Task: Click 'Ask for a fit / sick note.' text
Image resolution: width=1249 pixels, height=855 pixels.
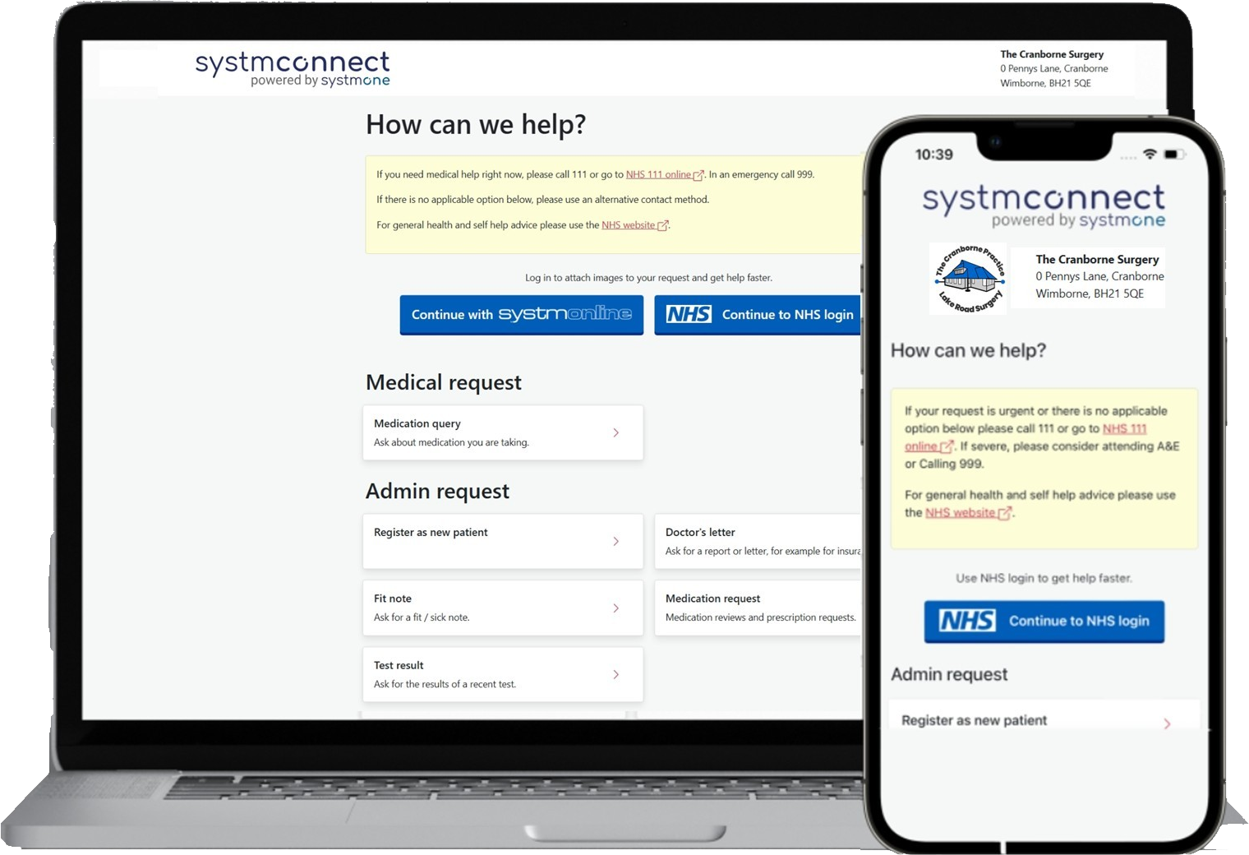Action: (422, 617)
